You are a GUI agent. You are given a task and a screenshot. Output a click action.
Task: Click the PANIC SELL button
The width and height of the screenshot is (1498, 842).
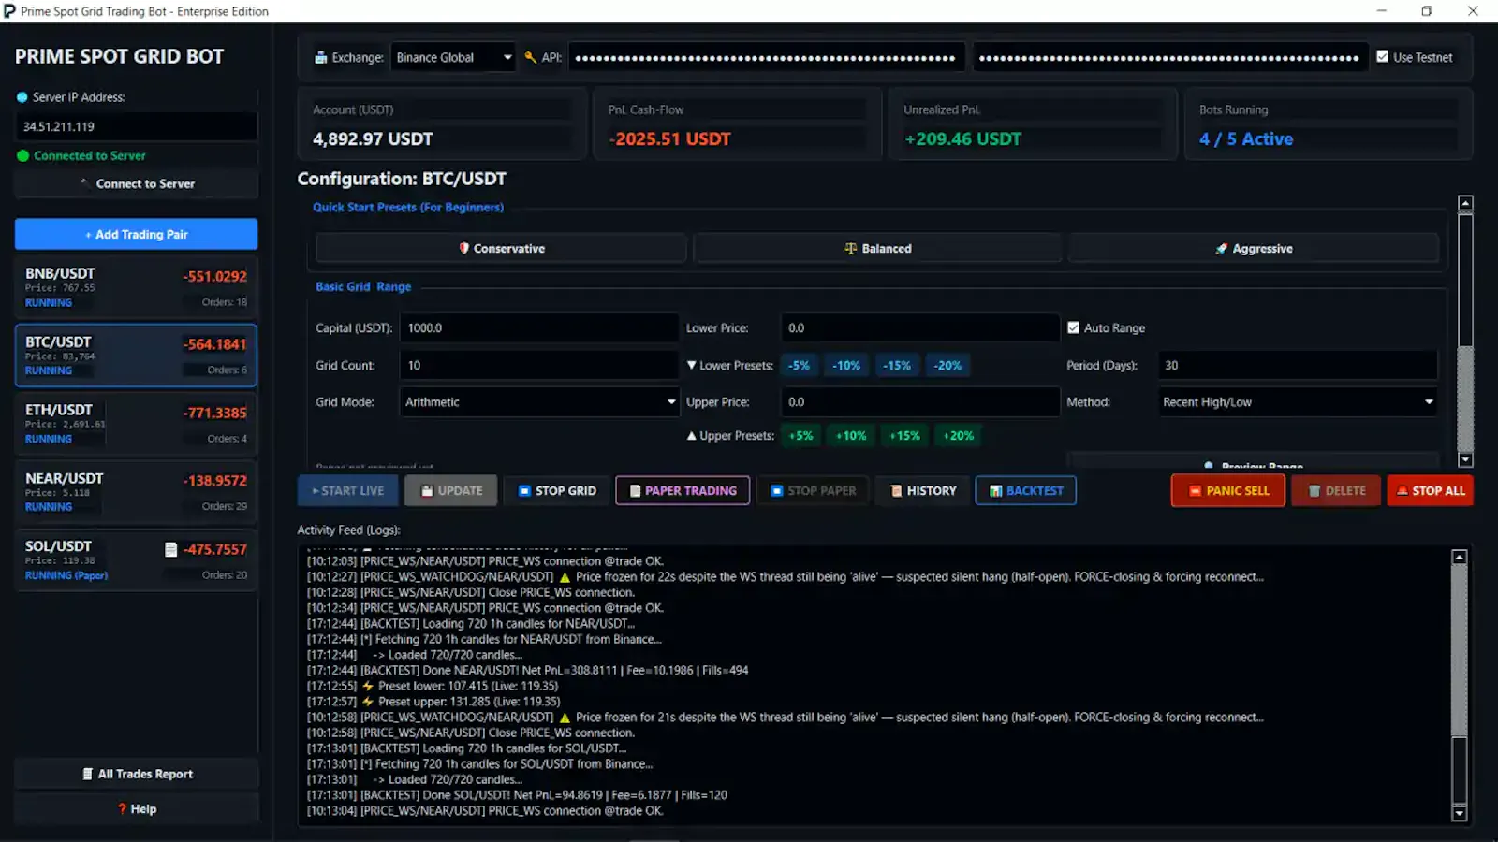(1228, 490)
